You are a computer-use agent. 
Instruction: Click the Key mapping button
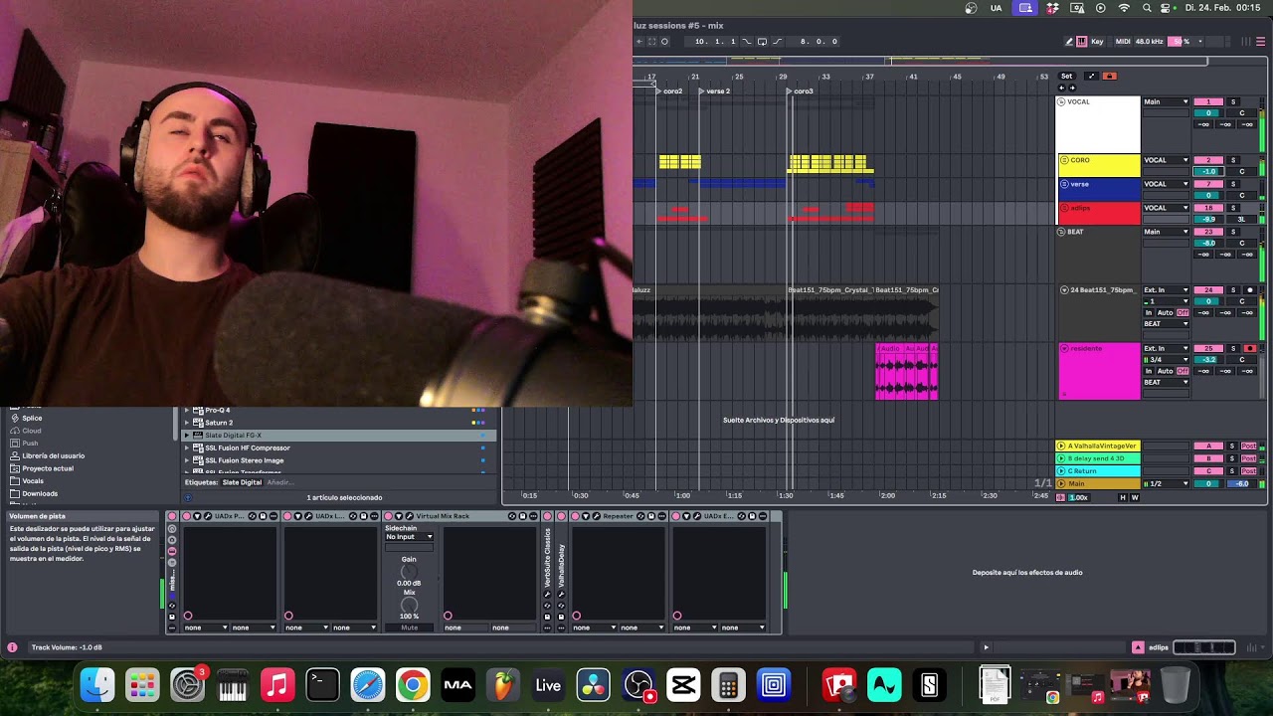(1097, 42)
